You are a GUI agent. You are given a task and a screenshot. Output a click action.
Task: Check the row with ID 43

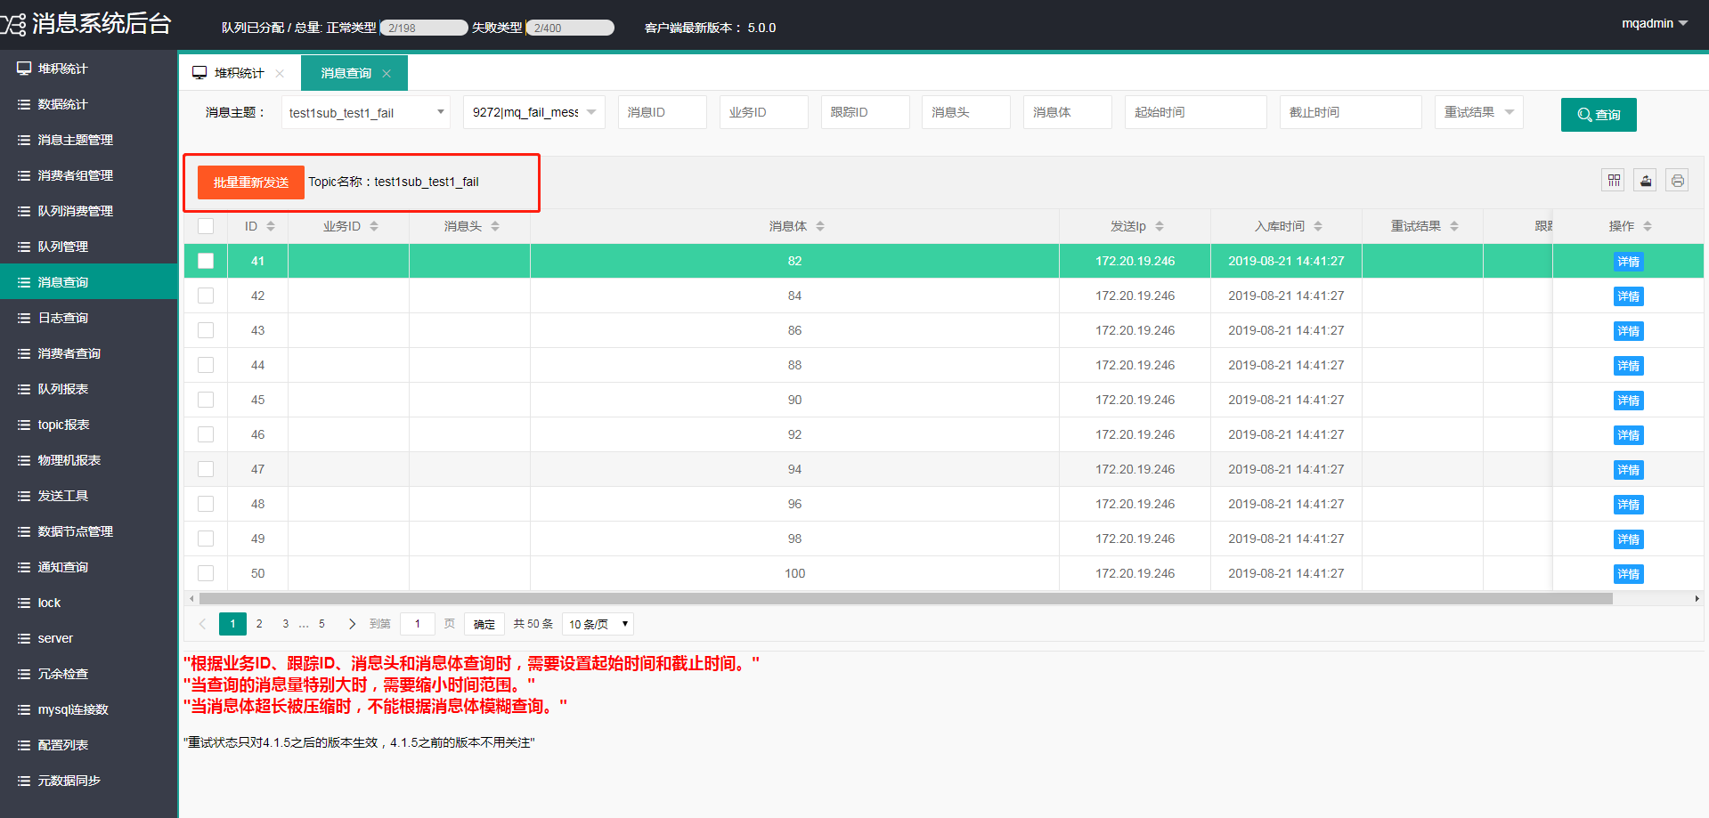(206, 330)
